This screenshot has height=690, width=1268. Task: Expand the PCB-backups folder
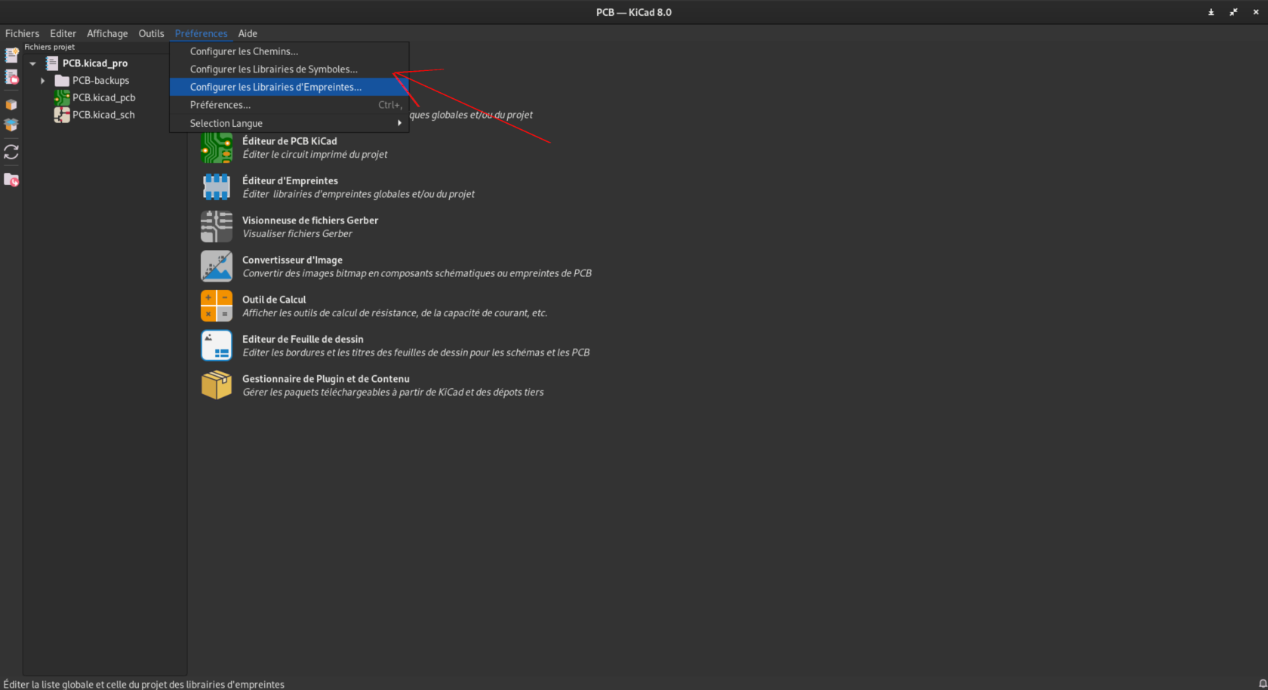click(x=42, y=81)
